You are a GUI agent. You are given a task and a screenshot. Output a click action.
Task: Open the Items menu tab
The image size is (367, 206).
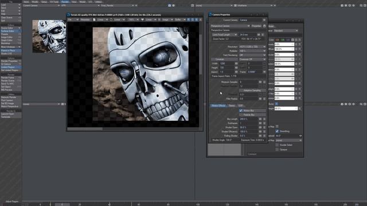(x=26, y=2)
